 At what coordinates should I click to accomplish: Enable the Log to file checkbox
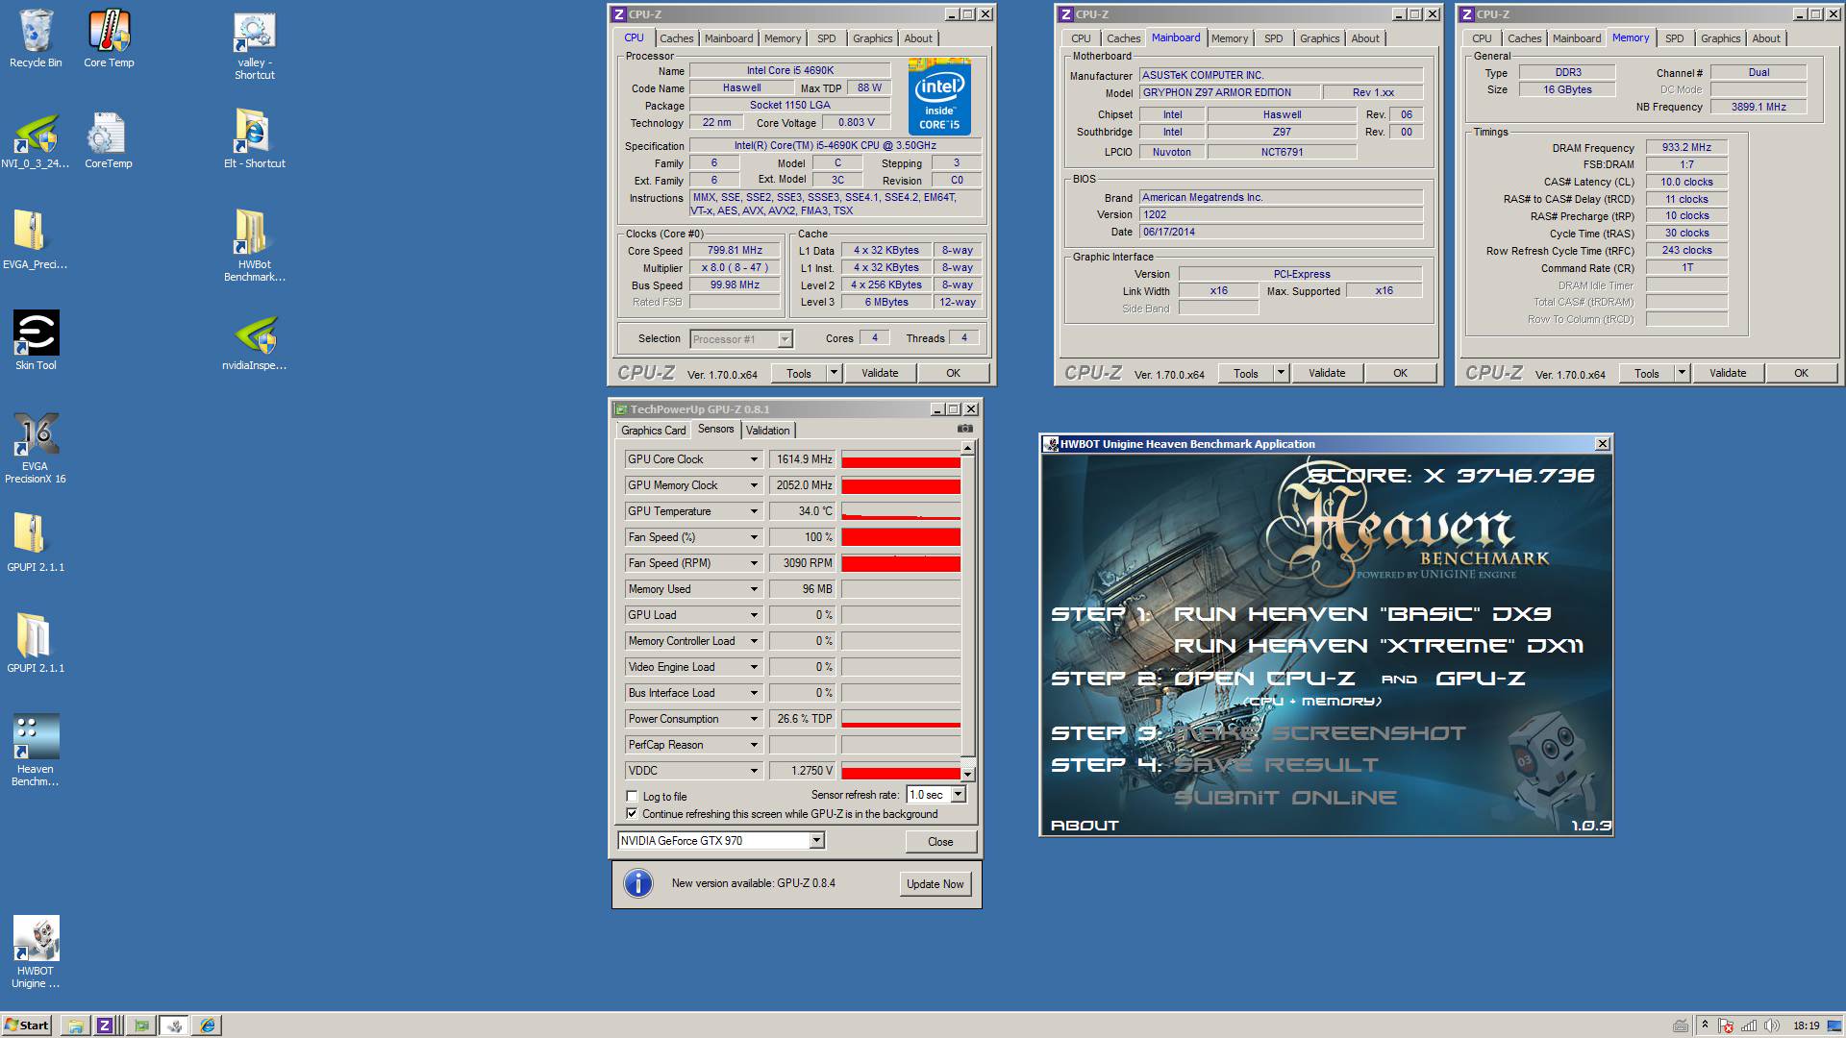(632, 797)
